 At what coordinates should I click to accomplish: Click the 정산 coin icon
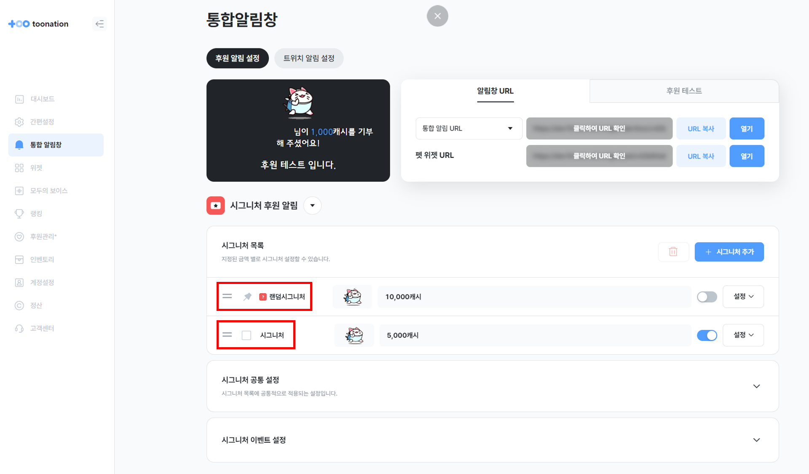click(x=19, y=305)
